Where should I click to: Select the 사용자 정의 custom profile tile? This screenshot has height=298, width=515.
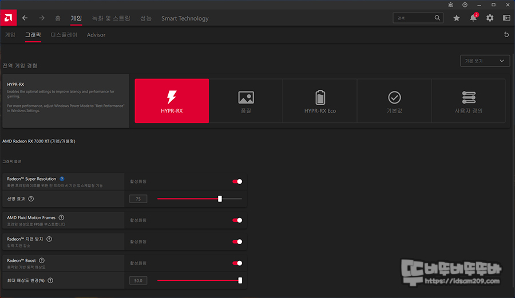coord(468,101)
